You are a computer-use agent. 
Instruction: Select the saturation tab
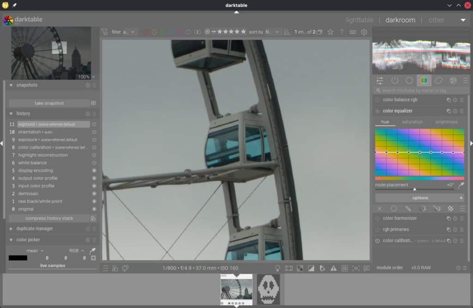412,122
